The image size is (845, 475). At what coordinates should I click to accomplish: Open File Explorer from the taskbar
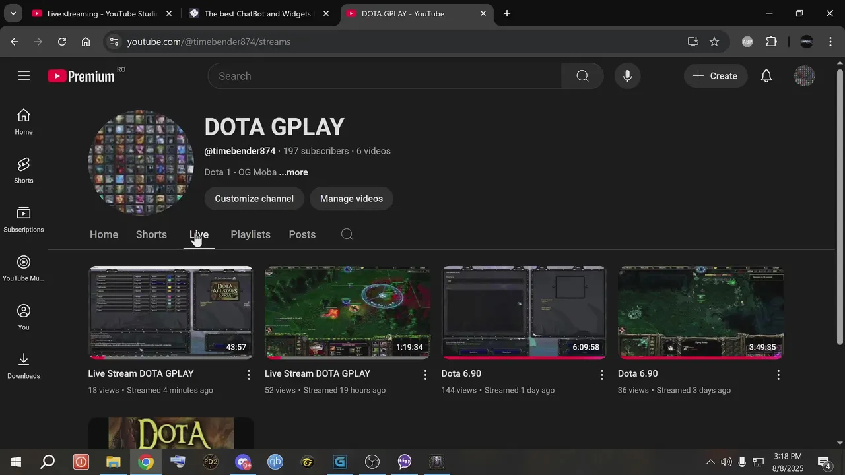point(114,462)
